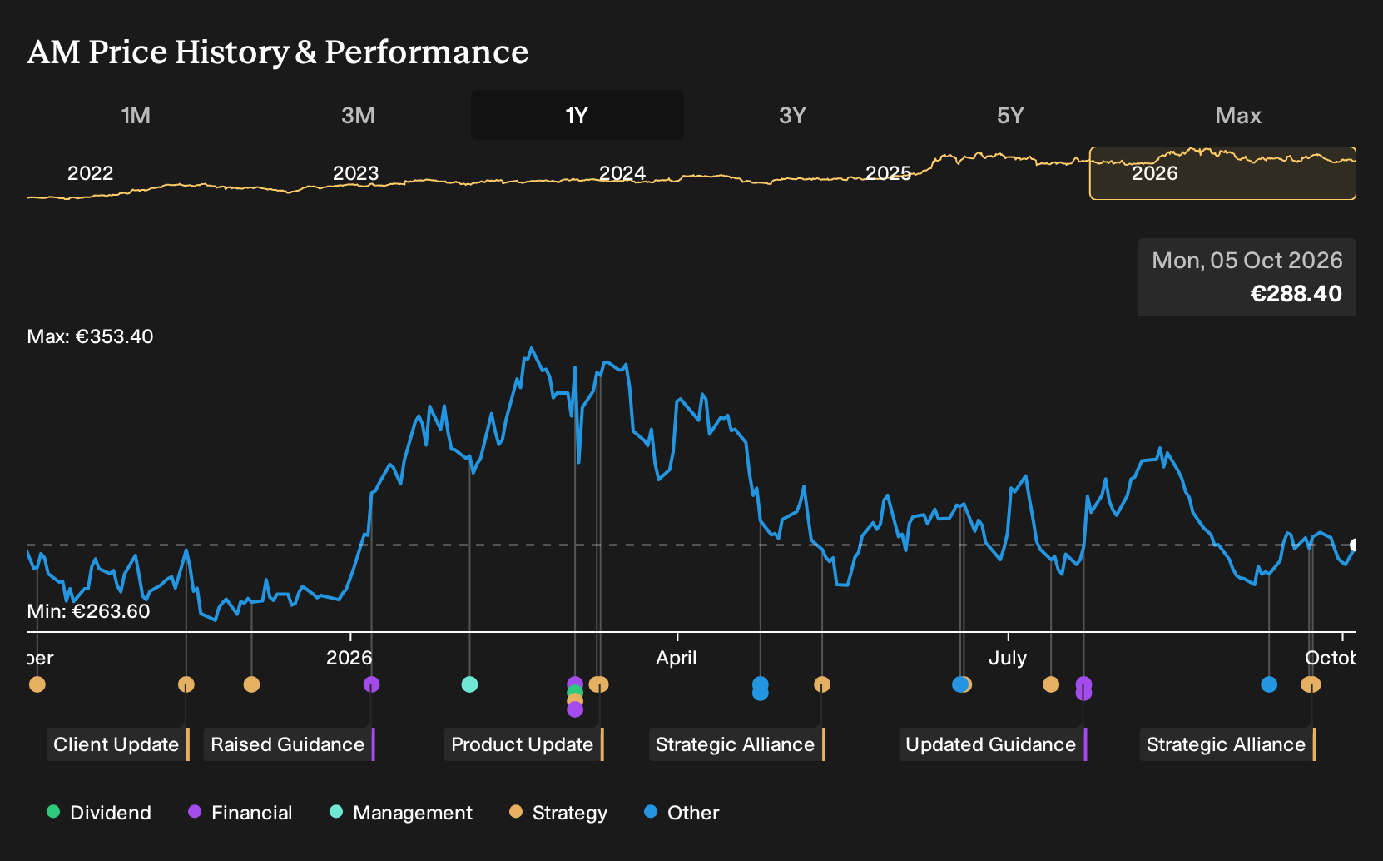Screen dimensions: 1383x861
Task: Open the Client Update event label
Action: 117,744
